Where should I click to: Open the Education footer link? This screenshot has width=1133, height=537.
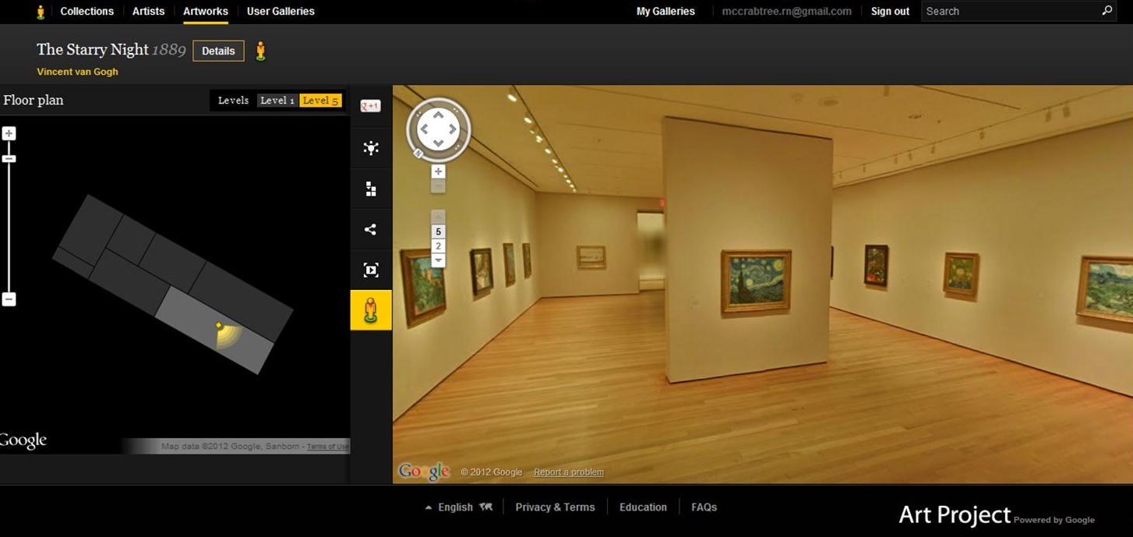point(643,507)
